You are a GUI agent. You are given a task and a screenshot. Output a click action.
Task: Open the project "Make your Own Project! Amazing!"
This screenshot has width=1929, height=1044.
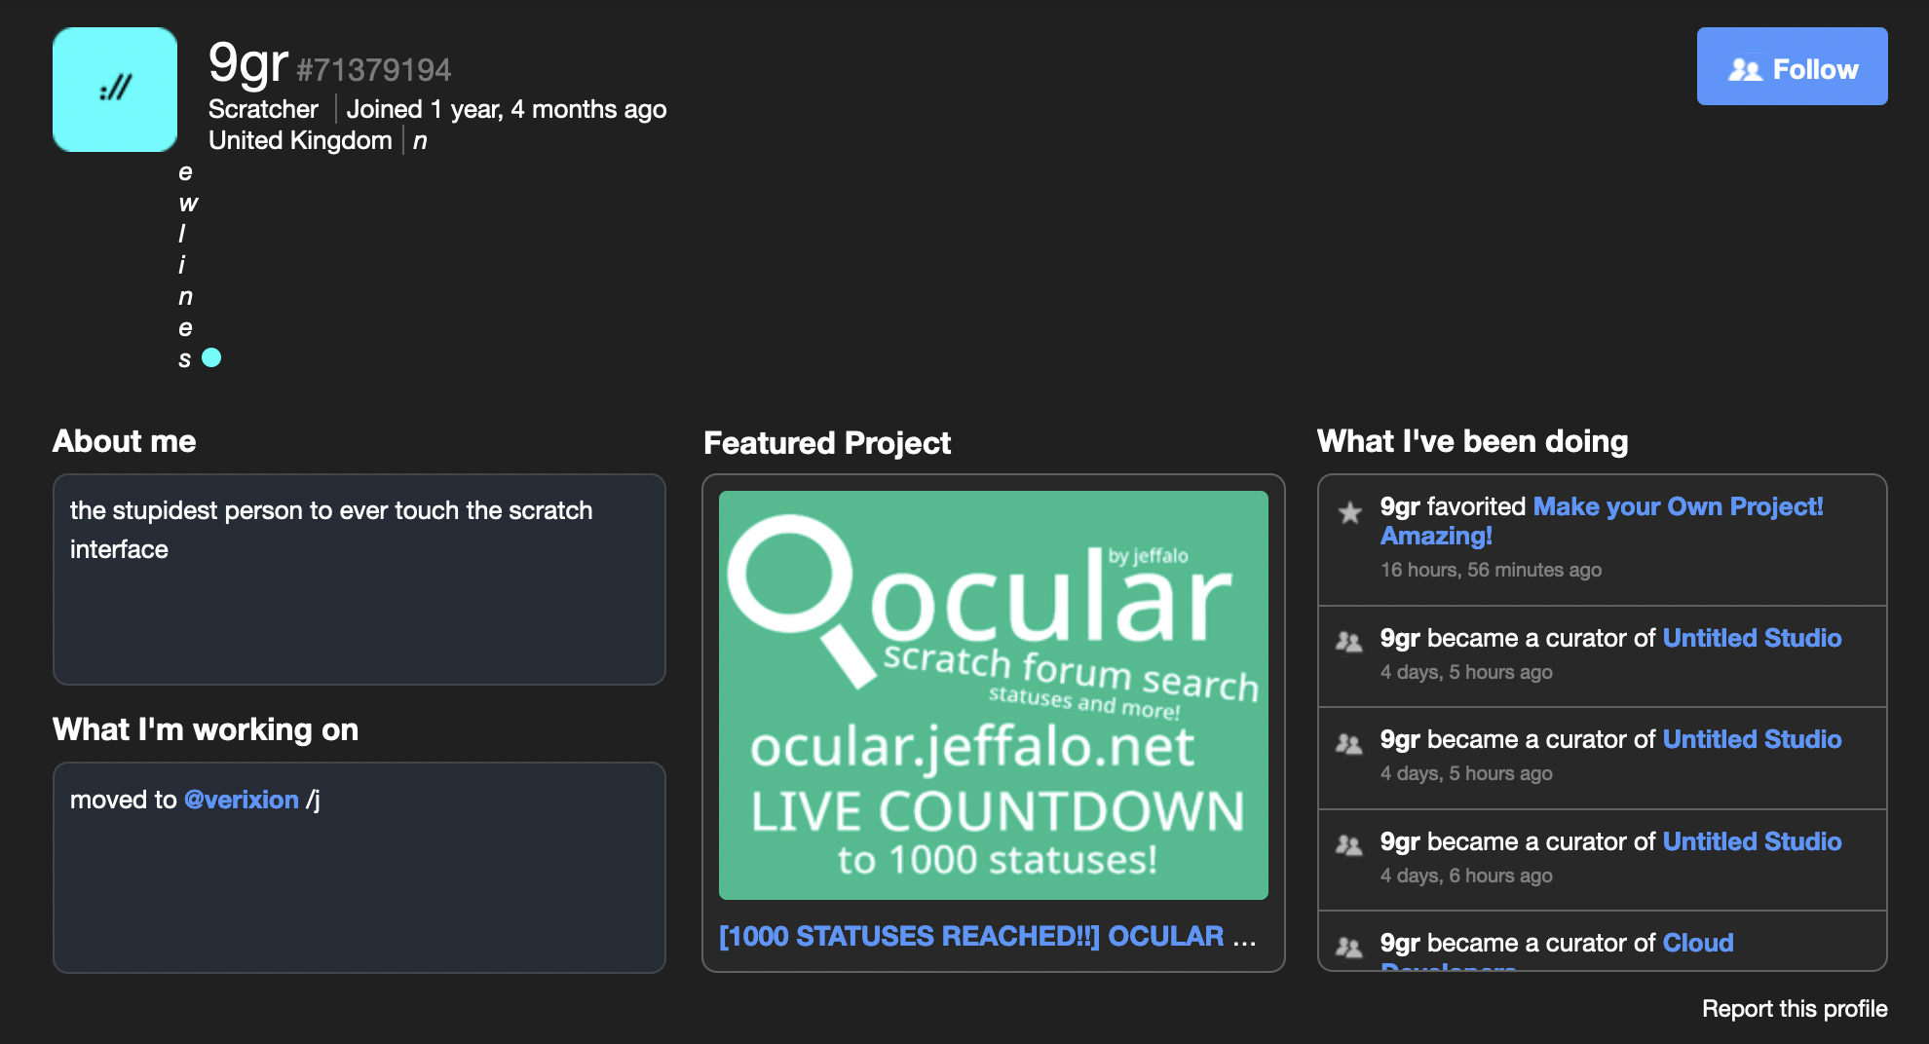pos(1678,507)
